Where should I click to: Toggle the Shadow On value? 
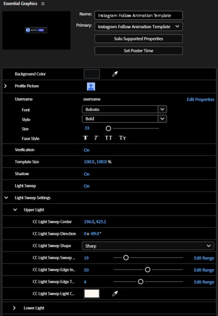86,174
